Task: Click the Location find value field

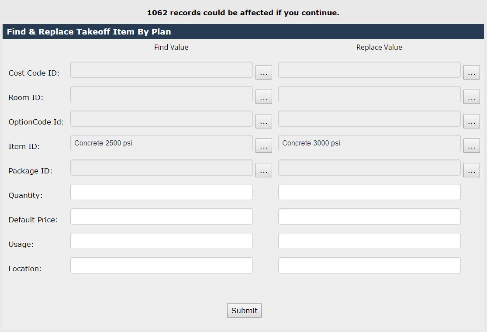Action: click(161, 266)
